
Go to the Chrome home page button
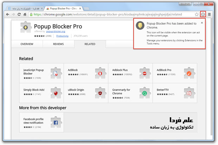coord(25,14)
